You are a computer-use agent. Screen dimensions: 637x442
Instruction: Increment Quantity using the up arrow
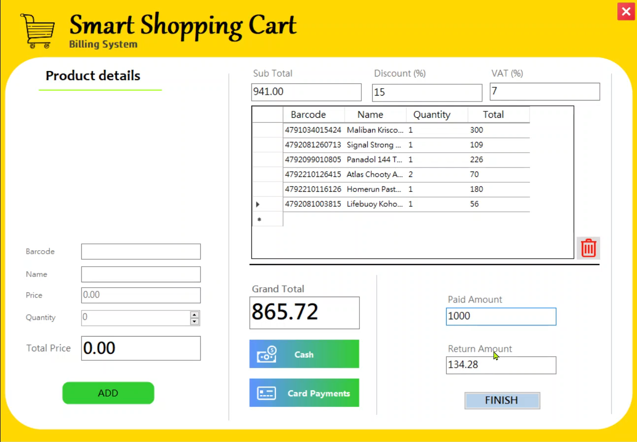coord(195,314)
